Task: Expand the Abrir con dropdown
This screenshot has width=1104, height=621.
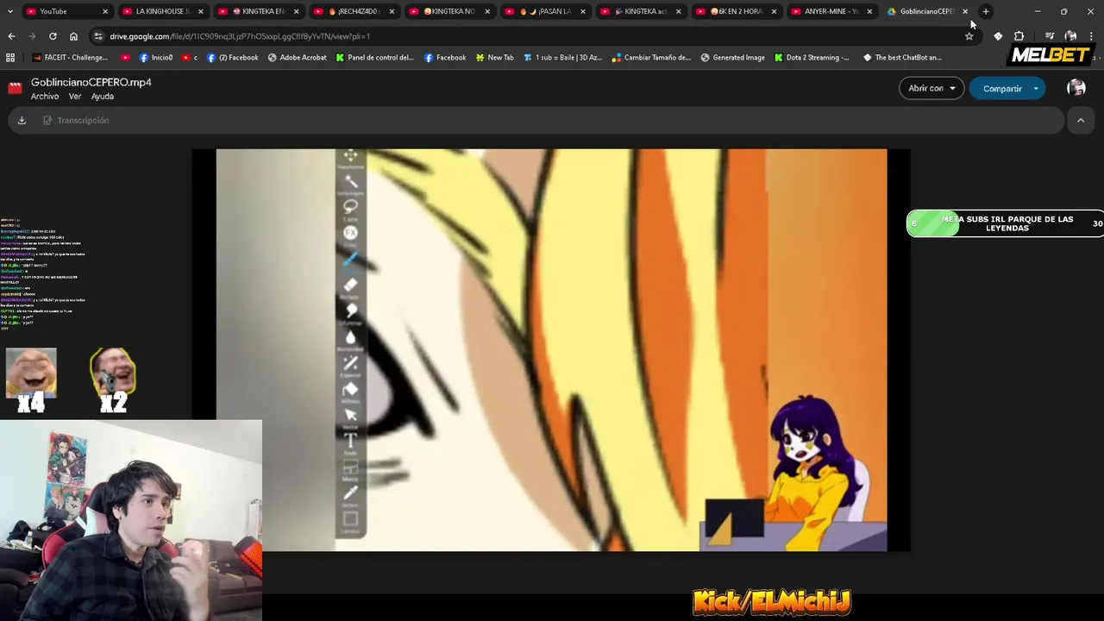Action: [x=931, y=88]
